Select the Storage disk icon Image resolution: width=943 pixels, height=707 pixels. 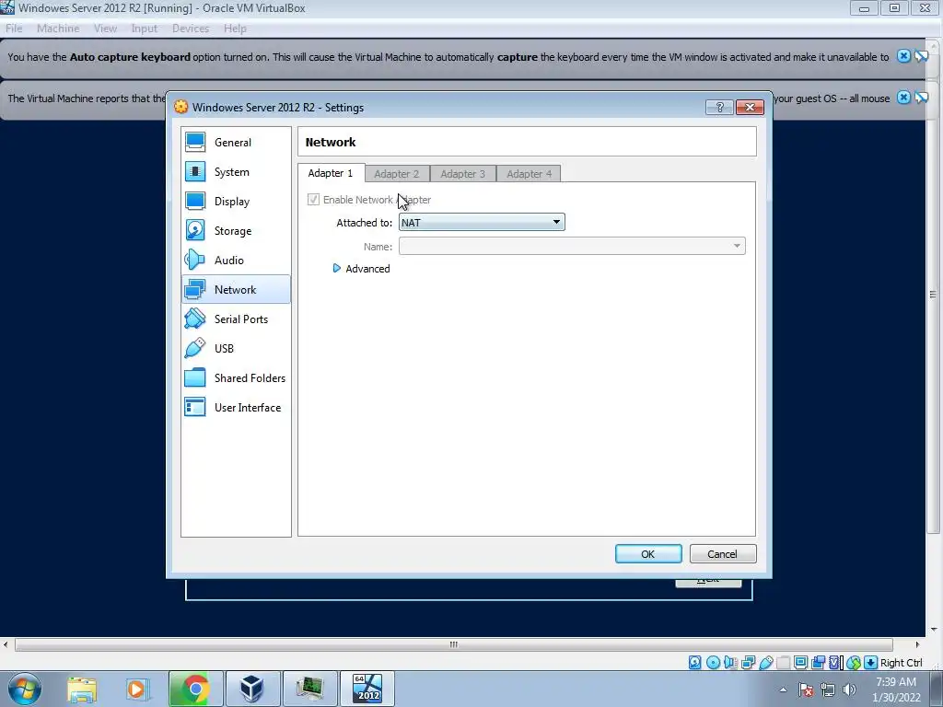point(195,231)
